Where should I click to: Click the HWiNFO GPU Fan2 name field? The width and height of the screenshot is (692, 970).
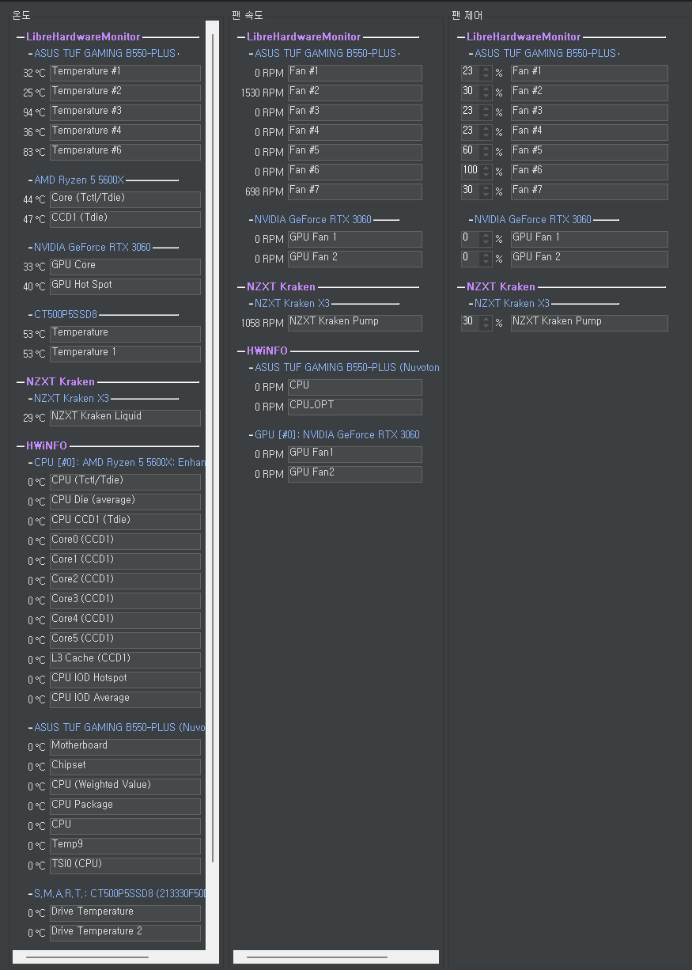click(x=354, y=474)
